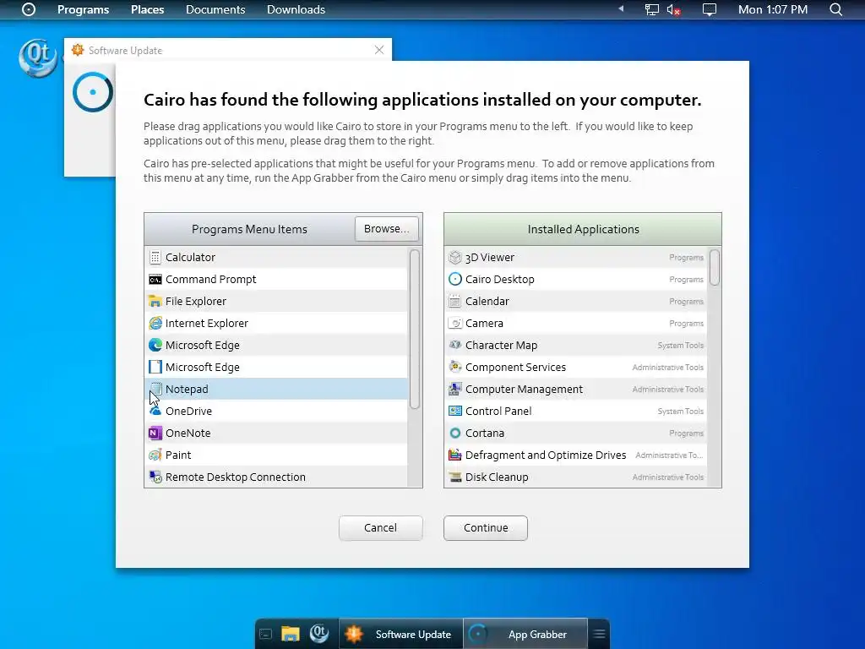This screenshot has width=865, height=649.
Task: Click the Qt desktop icon
Action: (37, 57)
